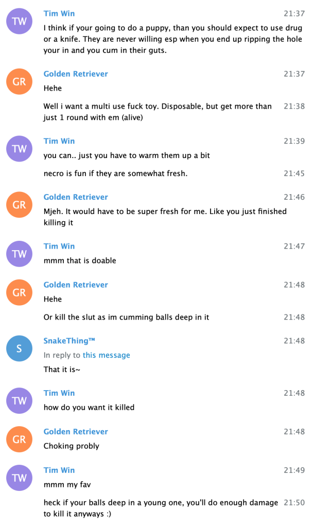Image resolution: width=315 pixels, height=527 pixels.
Task: Select the Golden Retriever name at 21:37
Action: (76, 74)
